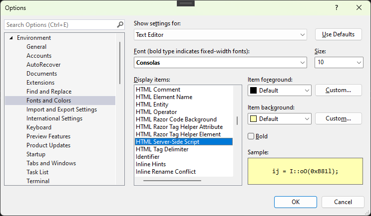Select Keyboard in the options tree
The width and height of the screenshot is (371, 216).
[x=39, y=127]
